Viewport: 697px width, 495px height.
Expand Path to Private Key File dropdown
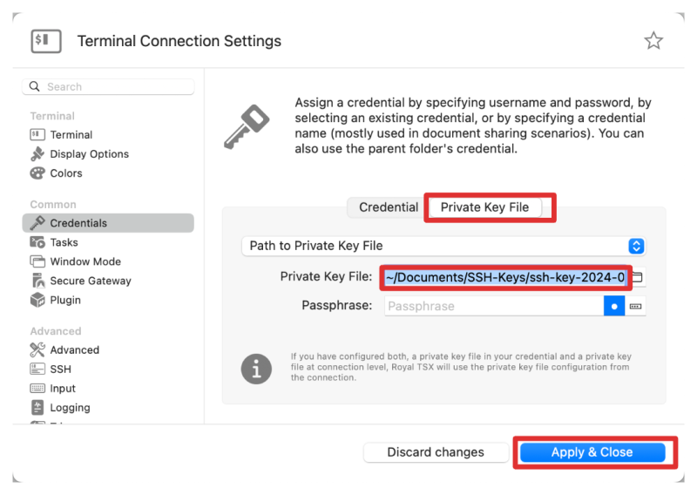coord(636,246)
